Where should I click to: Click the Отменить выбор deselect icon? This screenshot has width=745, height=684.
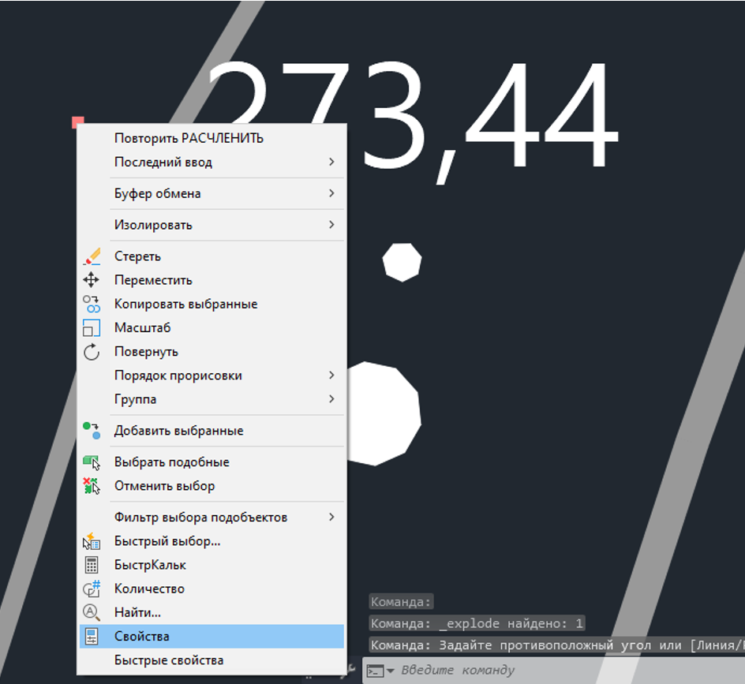[x=92, y=486]
